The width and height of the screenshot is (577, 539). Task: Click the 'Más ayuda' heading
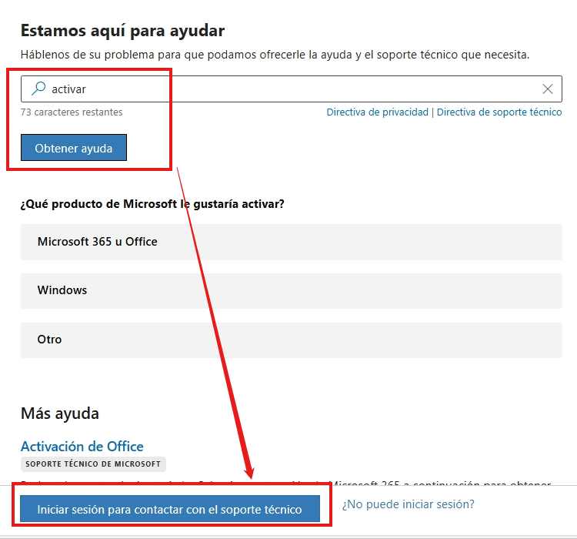point(60,413)
